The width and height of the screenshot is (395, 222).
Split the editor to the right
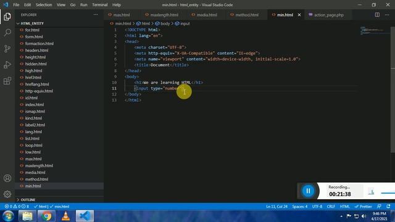pos(377,15)
